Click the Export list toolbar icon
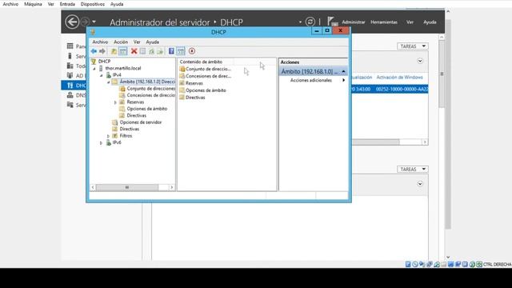The image size is (512, 288). pyautogui.click(x=160, y=51)
